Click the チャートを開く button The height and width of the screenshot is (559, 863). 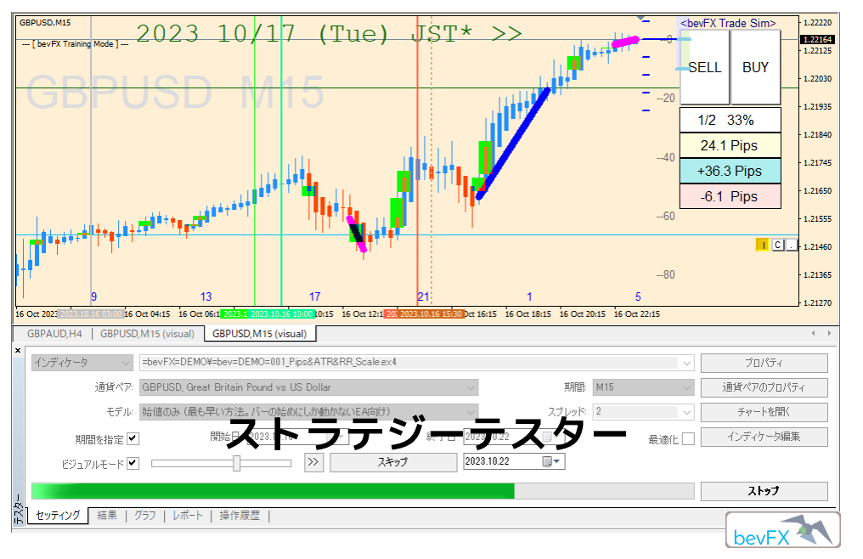click(764, 412)
